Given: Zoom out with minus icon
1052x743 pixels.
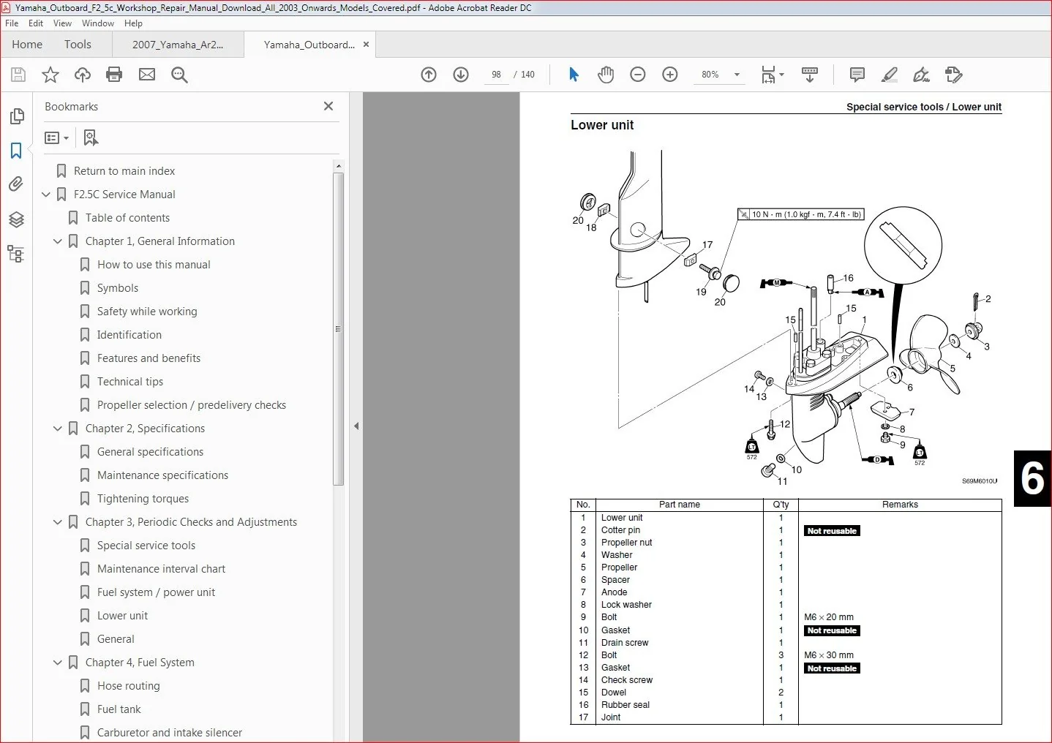Looking at the screenshot, I should pos(638,75).
